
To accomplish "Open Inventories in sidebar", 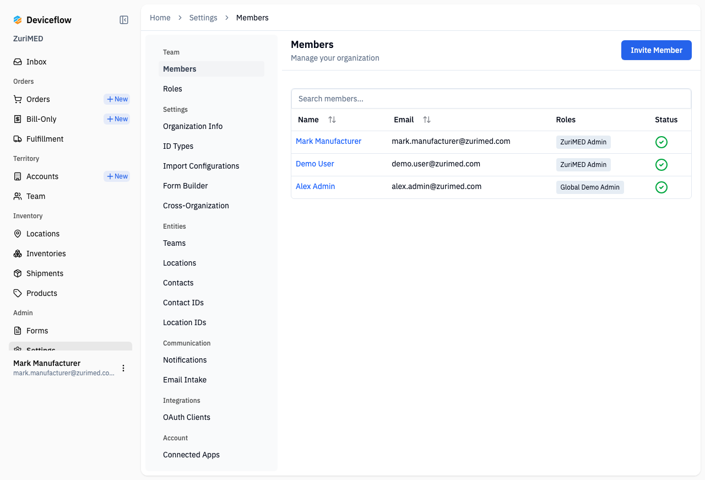I will 70,254.
